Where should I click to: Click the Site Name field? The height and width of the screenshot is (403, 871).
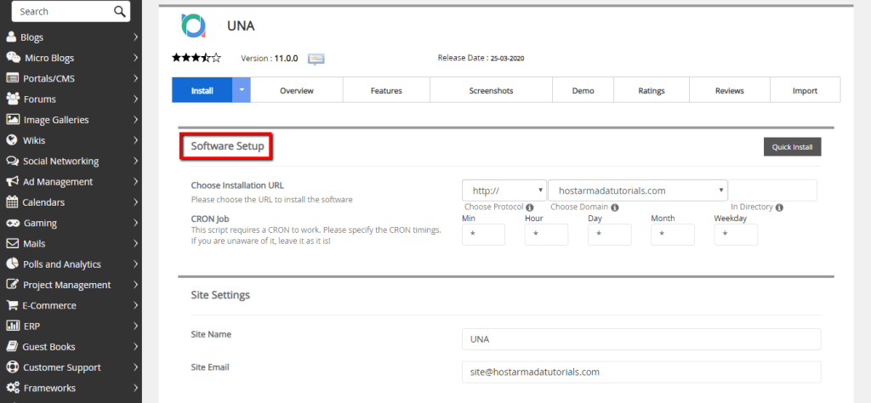(641, 339)
